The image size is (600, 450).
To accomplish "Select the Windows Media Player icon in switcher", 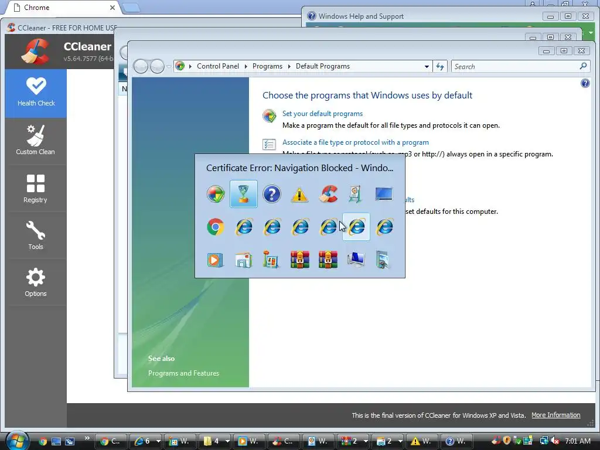I will coord(216,260).
